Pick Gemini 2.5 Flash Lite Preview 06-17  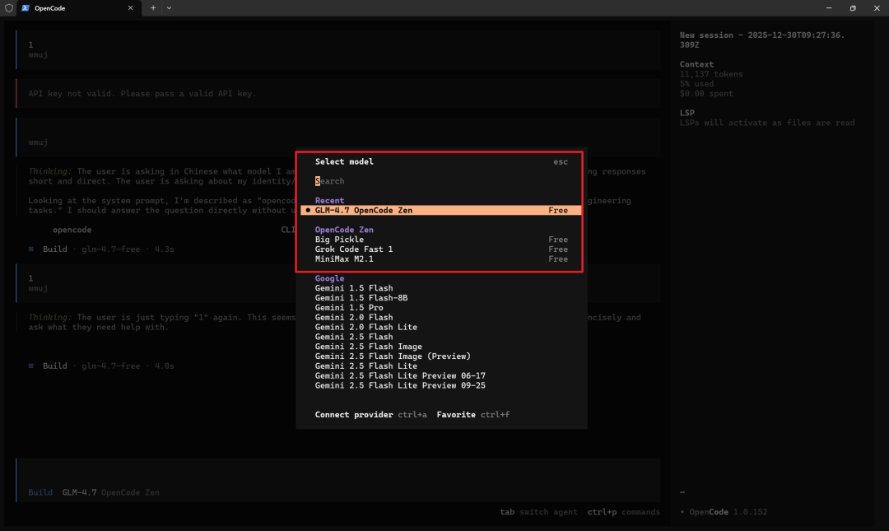[400, 375]
